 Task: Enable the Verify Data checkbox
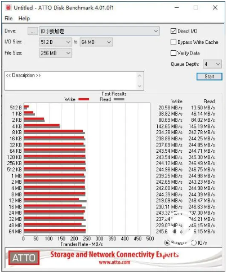(173, 53)
